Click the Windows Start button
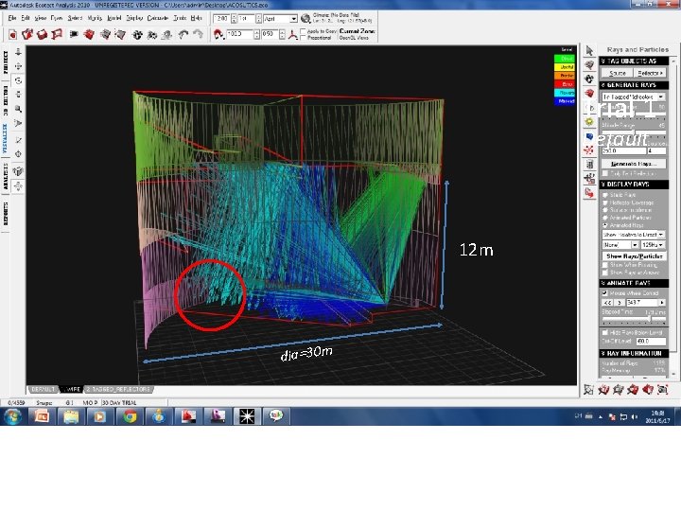The height and width of the screenshot is (511, 681). tap(12, 416)
